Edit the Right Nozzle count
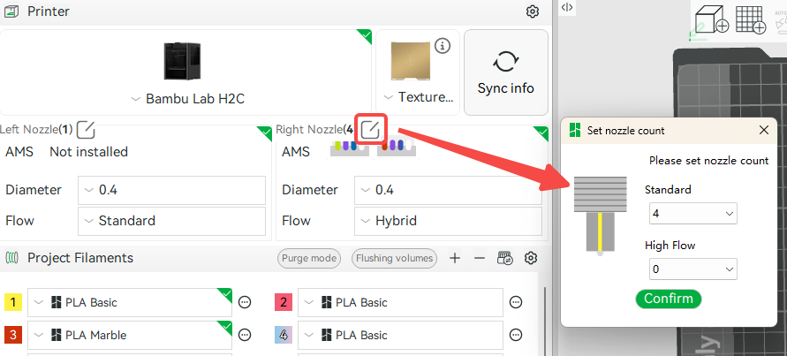Image resolution: width=787 pixels, height=356 pixels. (x=370, y=130)
